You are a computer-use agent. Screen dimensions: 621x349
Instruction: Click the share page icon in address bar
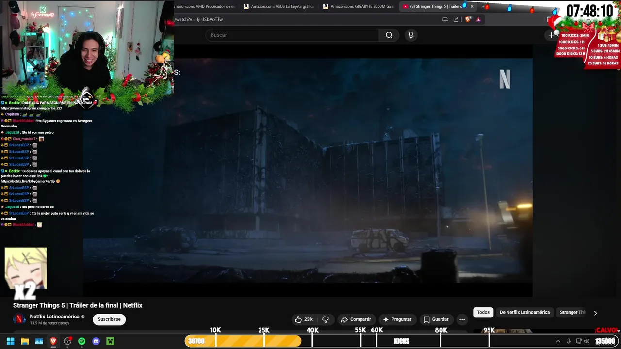pyautogui.click(x=456, y=19)
